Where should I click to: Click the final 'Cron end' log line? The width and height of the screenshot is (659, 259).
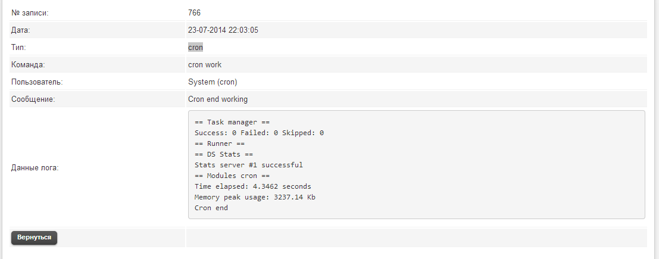point(211,208)
